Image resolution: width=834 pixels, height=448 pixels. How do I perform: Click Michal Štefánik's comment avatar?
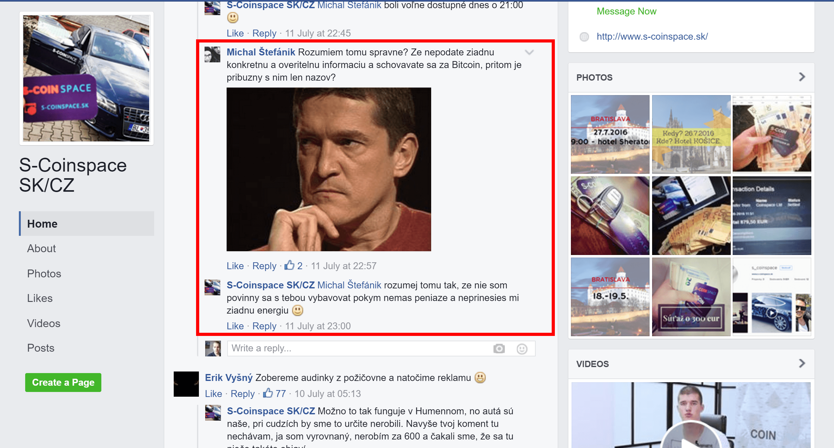click(x=212, y=54)
